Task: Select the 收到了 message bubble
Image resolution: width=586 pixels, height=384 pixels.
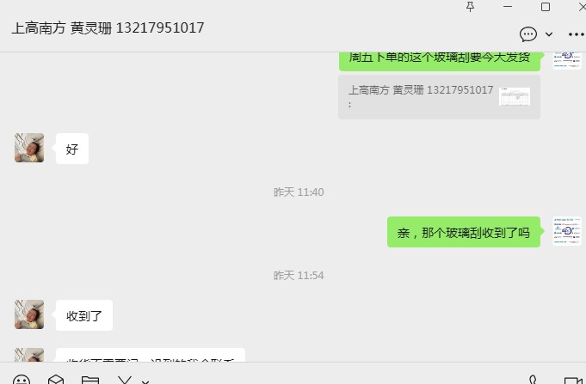Action: (84, 315)
